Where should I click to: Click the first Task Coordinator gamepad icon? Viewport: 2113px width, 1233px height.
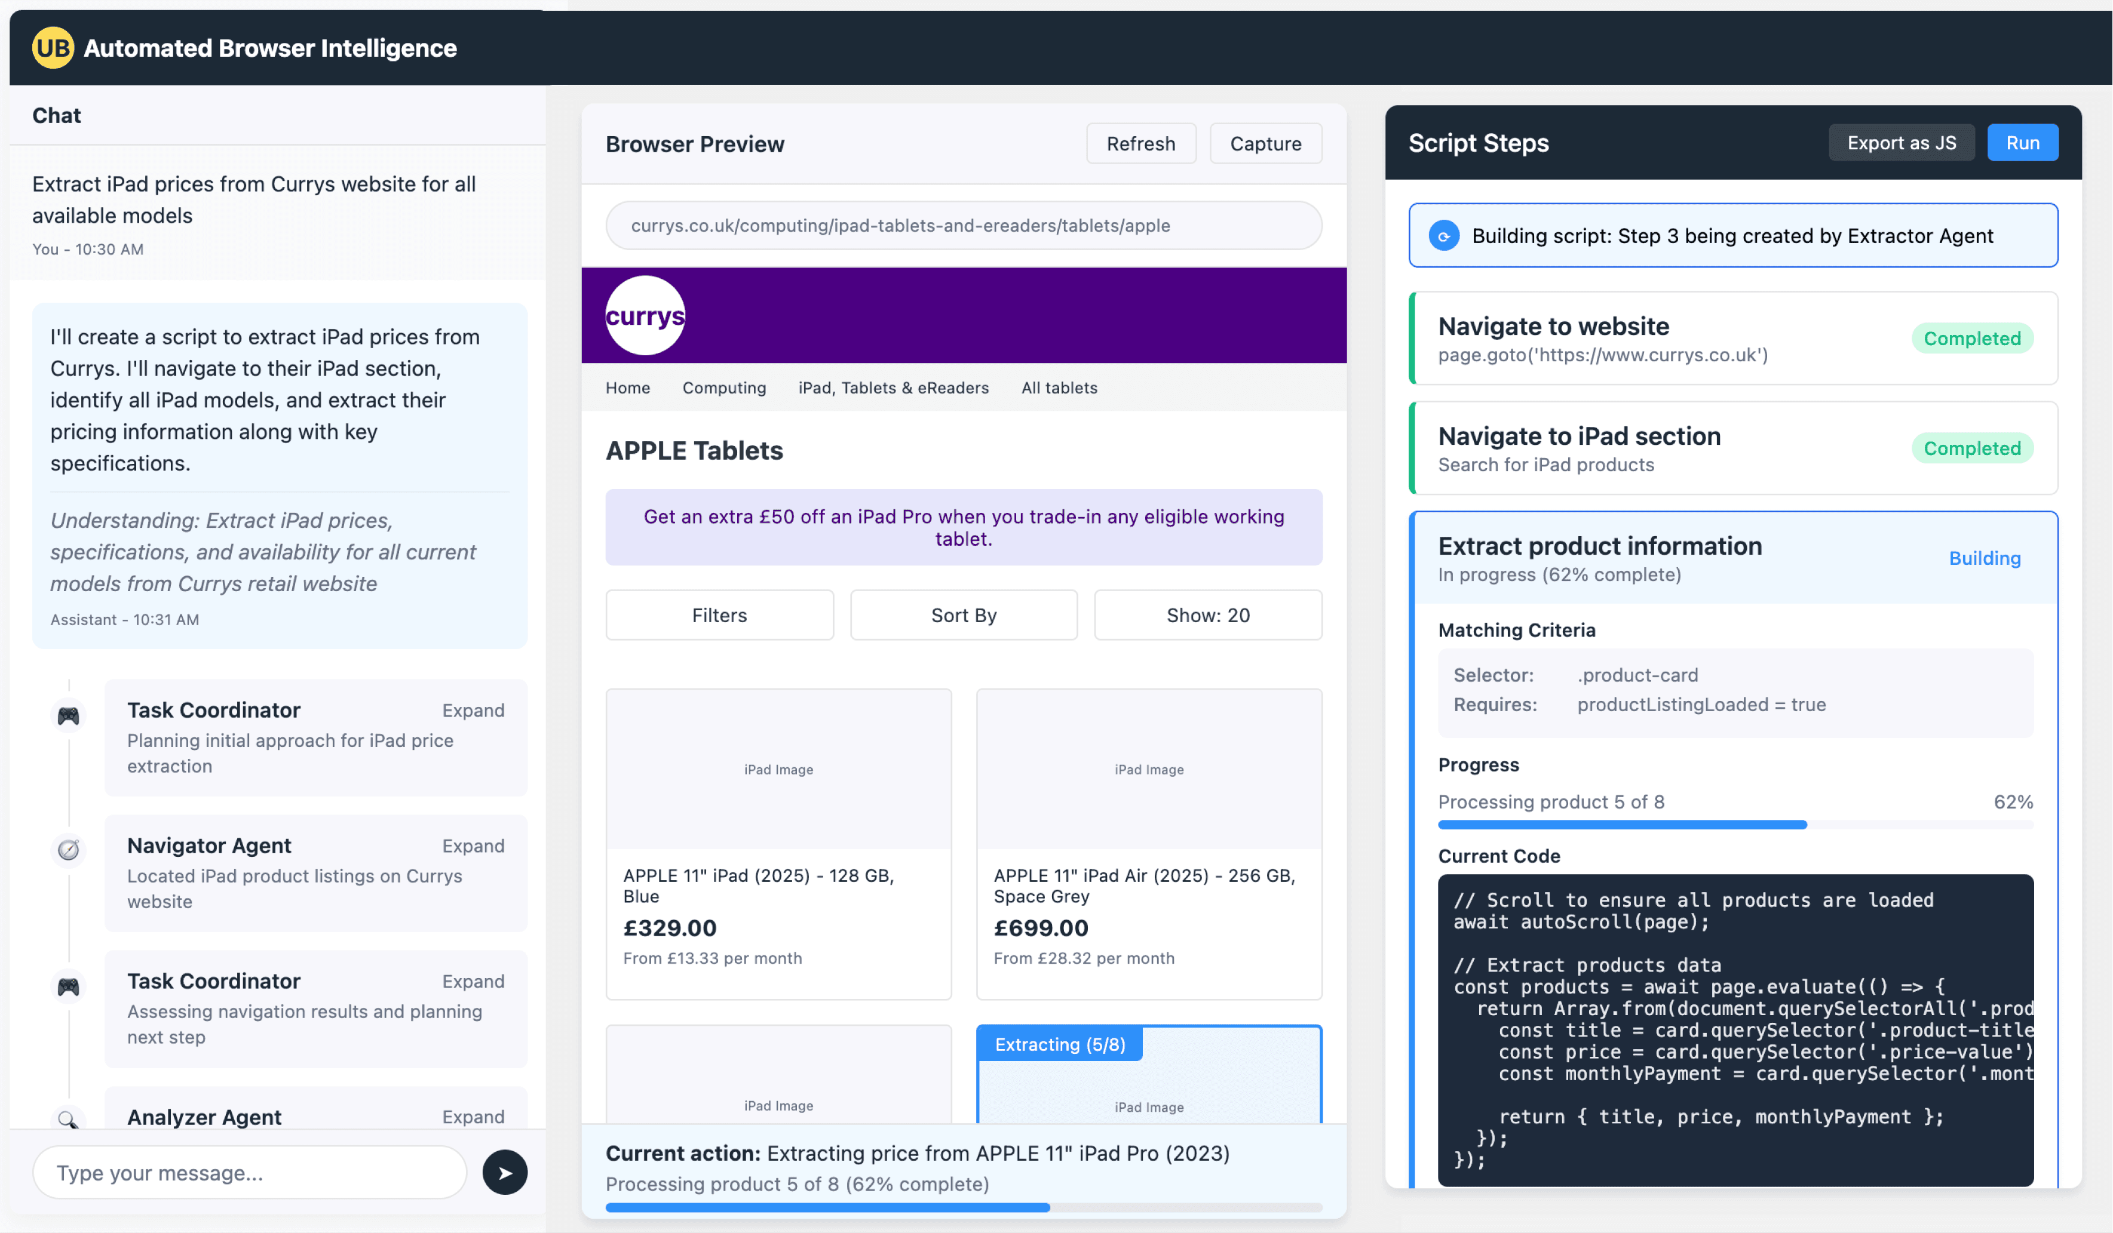tap(69, 715)
